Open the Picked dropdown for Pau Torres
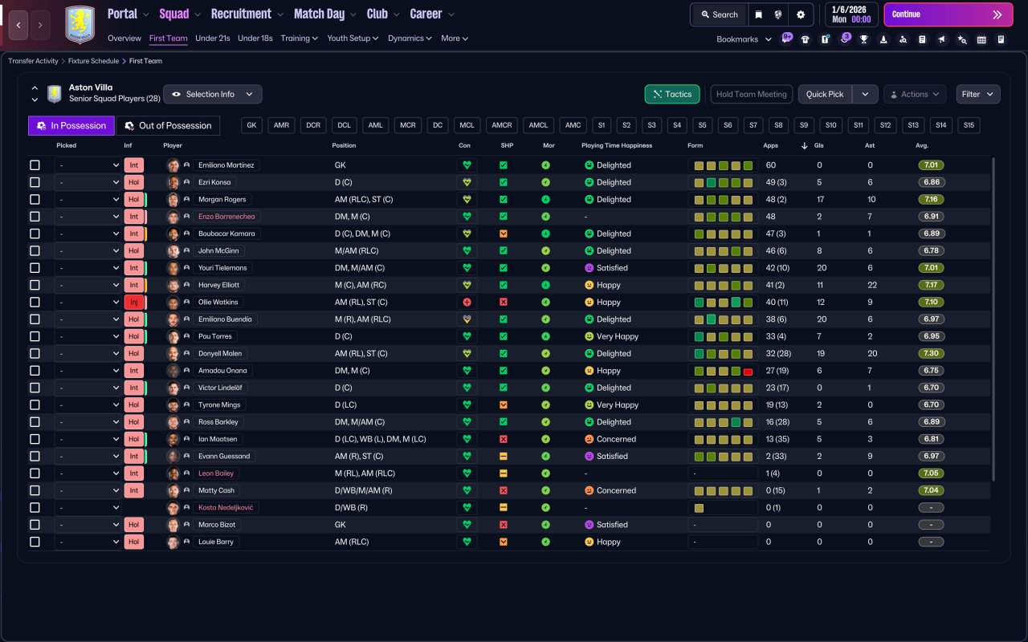 [88, 336]
